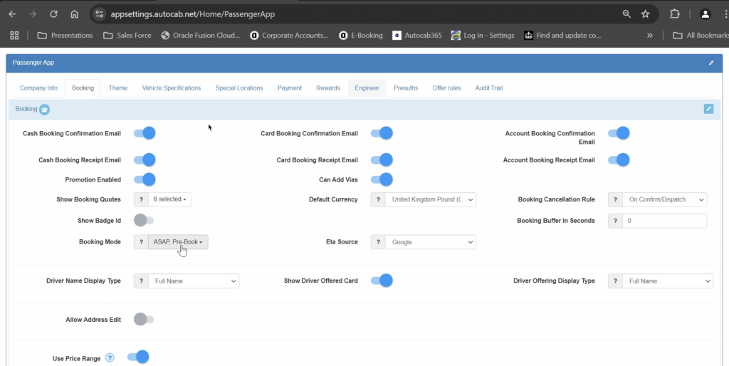The height and width of the screenshot is (366, 729).
Task: Open site information icon in address bar
Action: pyautogui.click(x=99, y=14)
